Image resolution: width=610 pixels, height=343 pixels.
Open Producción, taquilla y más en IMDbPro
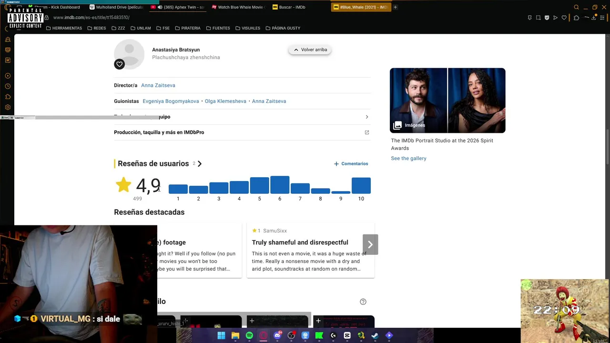[159, 132]
